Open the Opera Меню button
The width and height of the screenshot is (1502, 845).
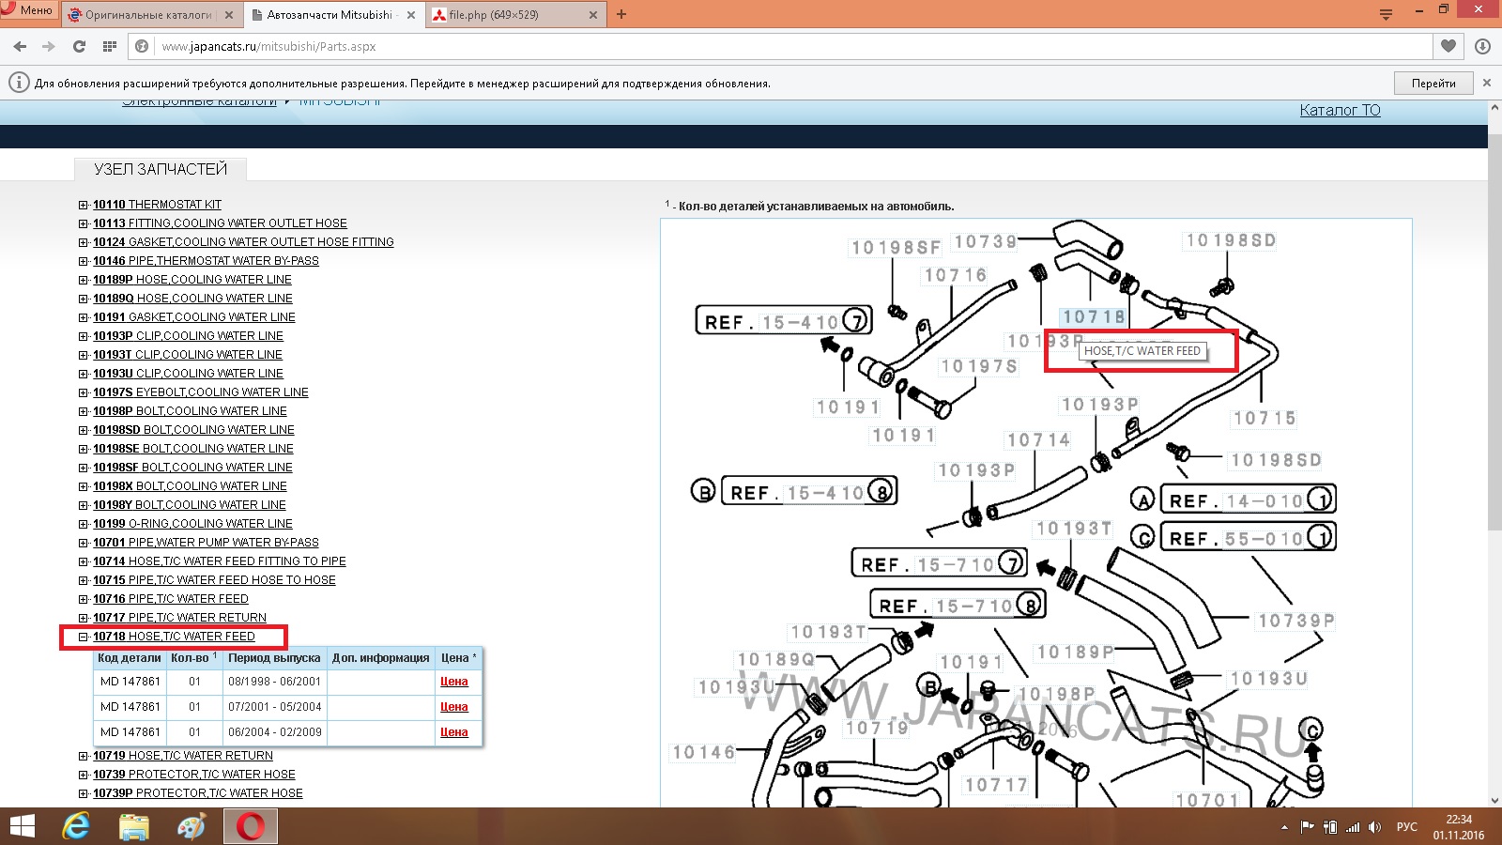click(28, 10)
